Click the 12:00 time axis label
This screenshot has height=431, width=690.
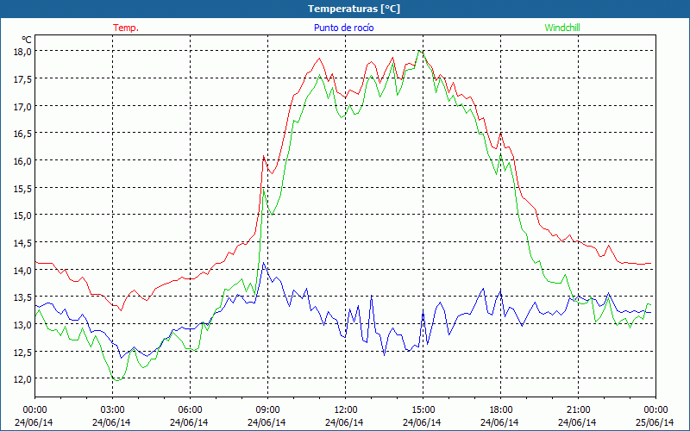[x=346, y=410]
